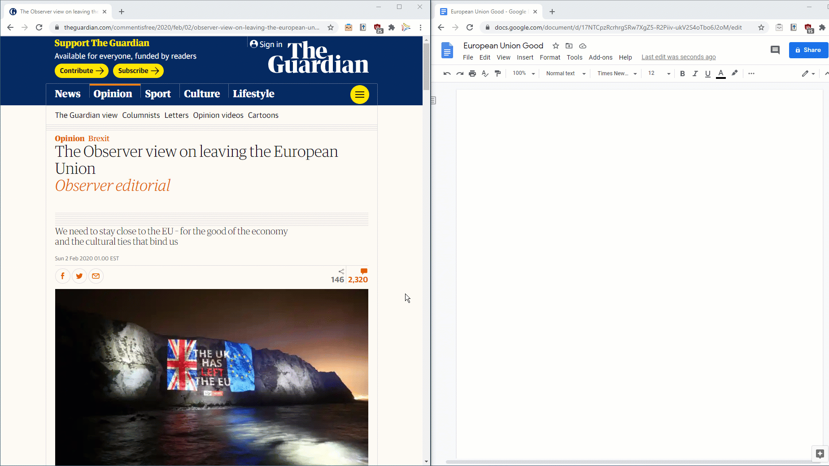The image size is (829, 466).
Task: Open the Times New font dropdown
Action: [x=617, y=73]
